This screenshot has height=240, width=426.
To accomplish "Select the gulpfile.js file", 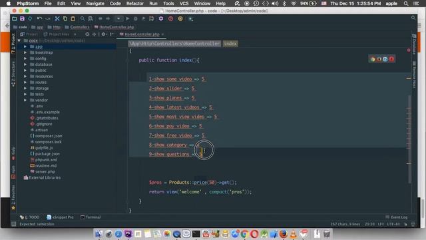I will 41,148.
